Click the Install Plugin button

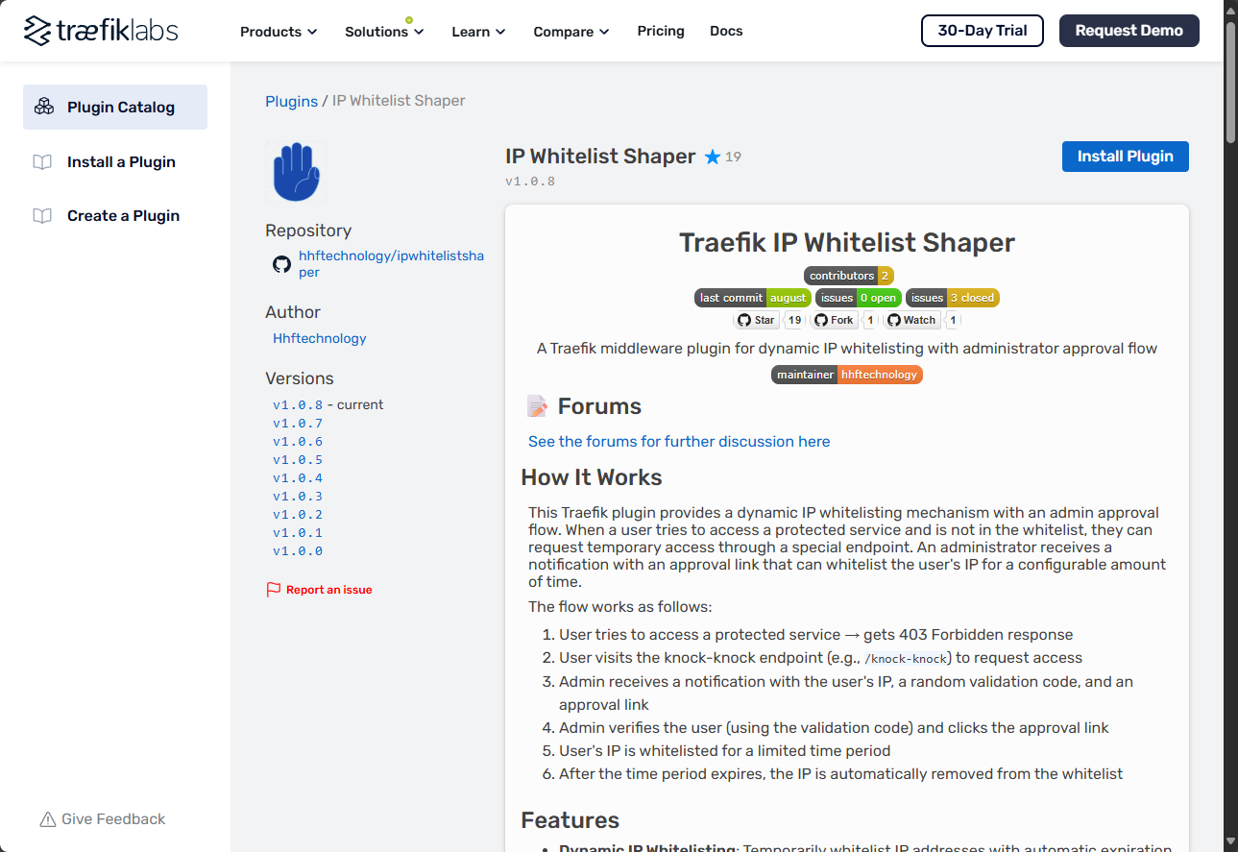pyautogui.click(x=1126, y=157)
